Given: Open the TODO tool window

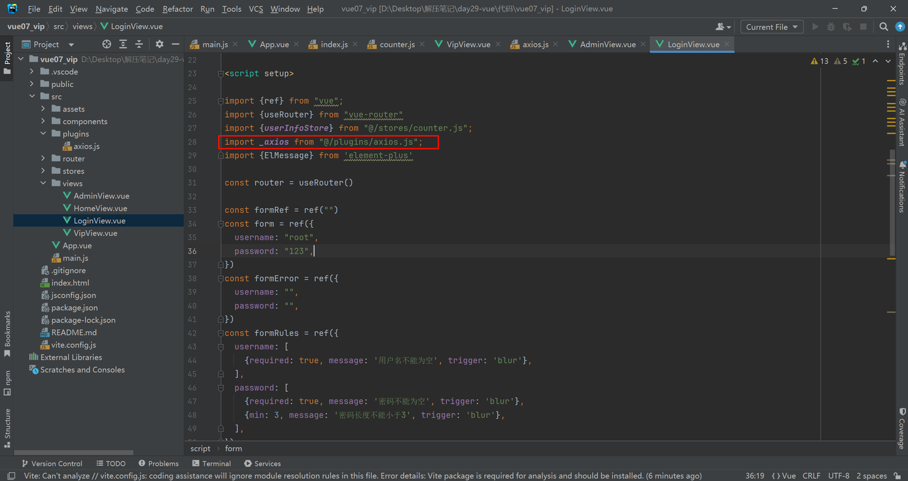Looking at the screenshot, I should pos(111,463).
